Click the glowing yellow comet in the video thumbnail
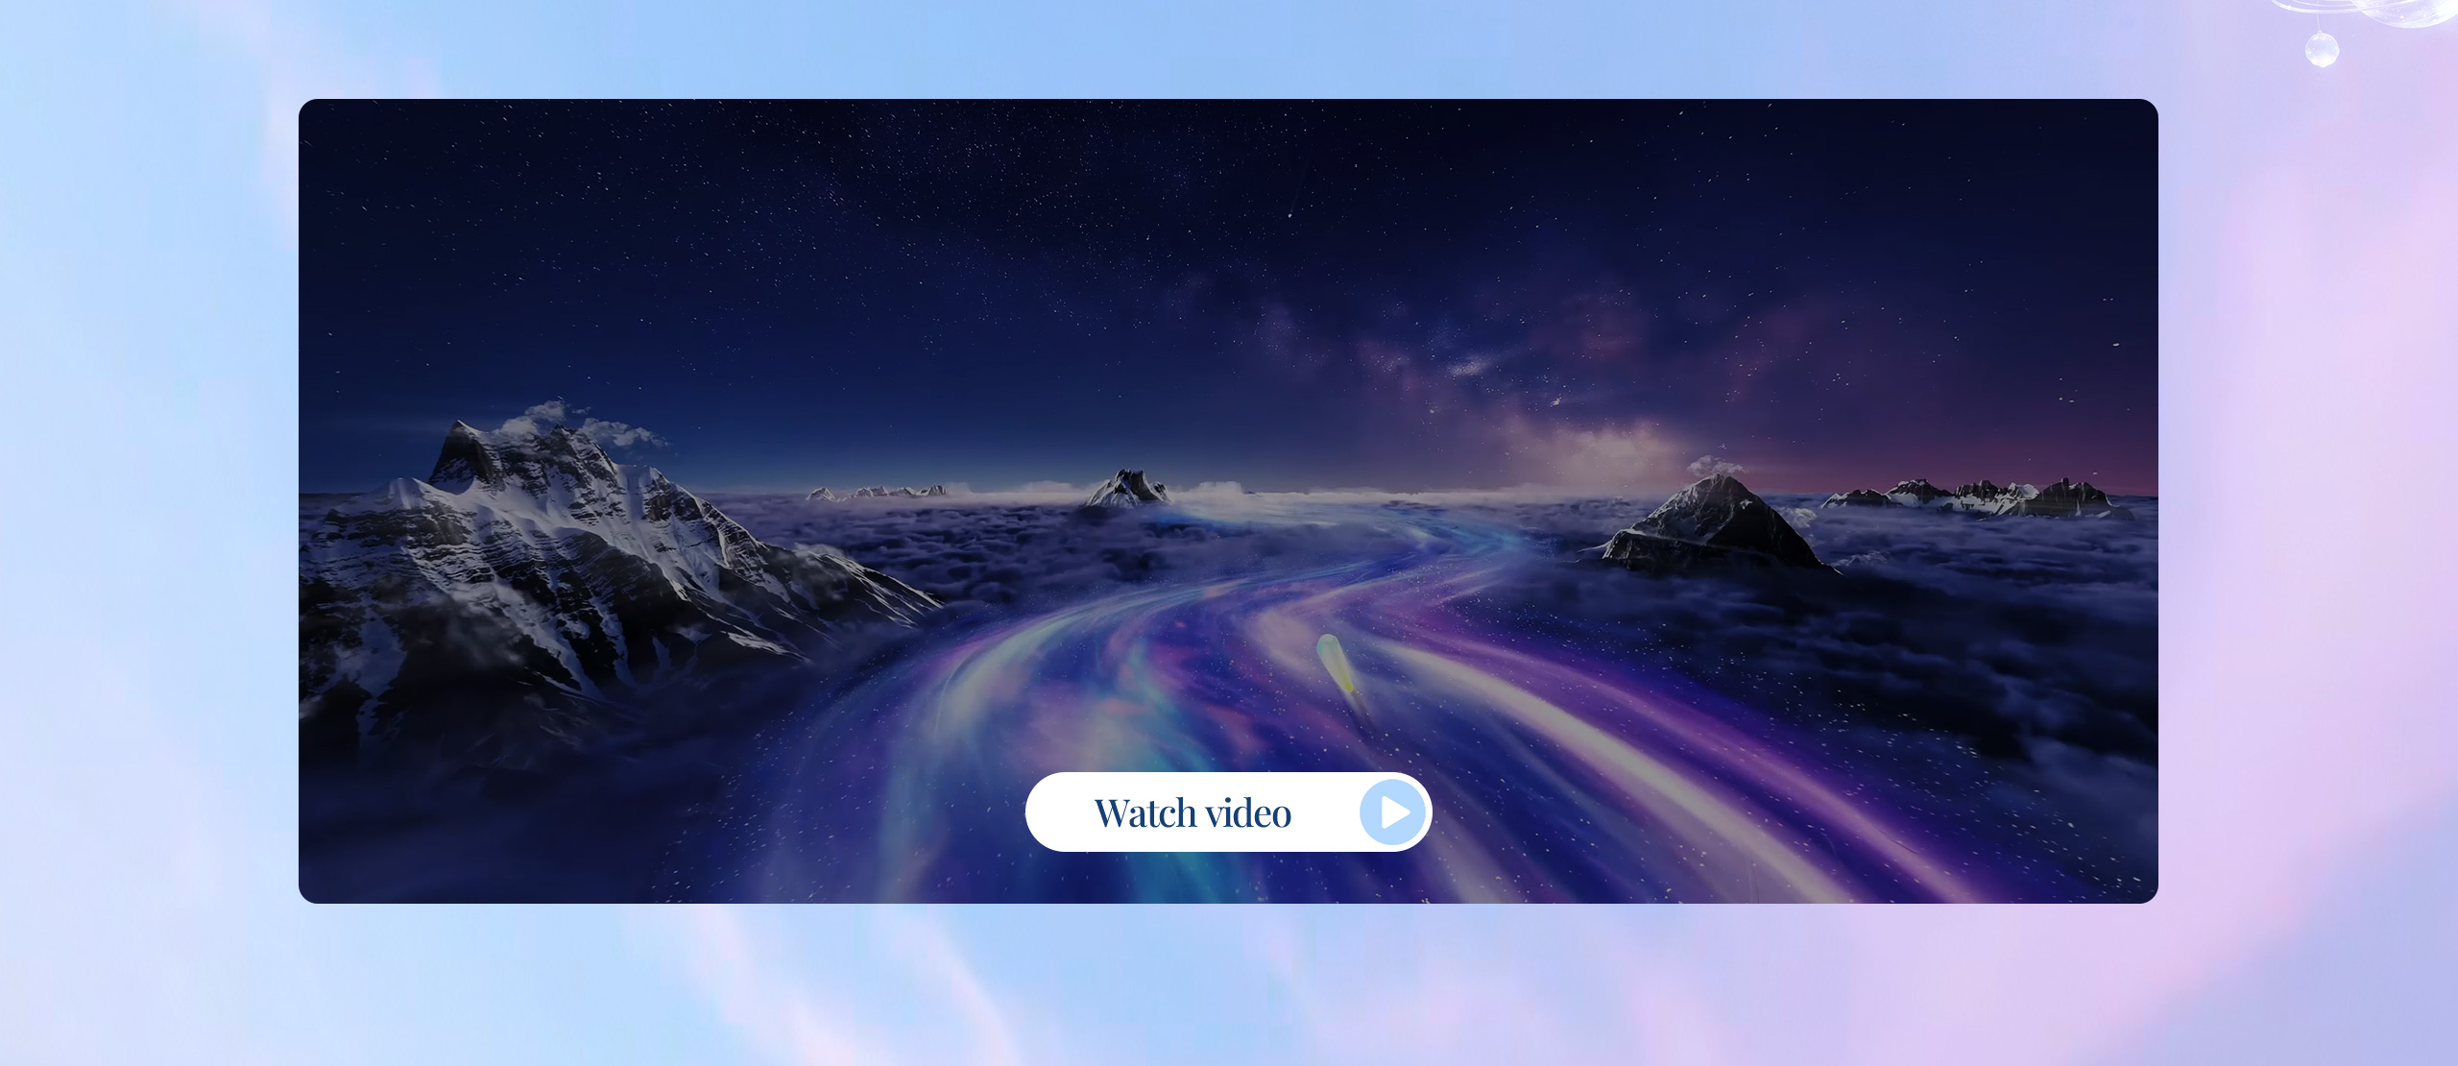 pyautogui.click(x=1335, y=663)
